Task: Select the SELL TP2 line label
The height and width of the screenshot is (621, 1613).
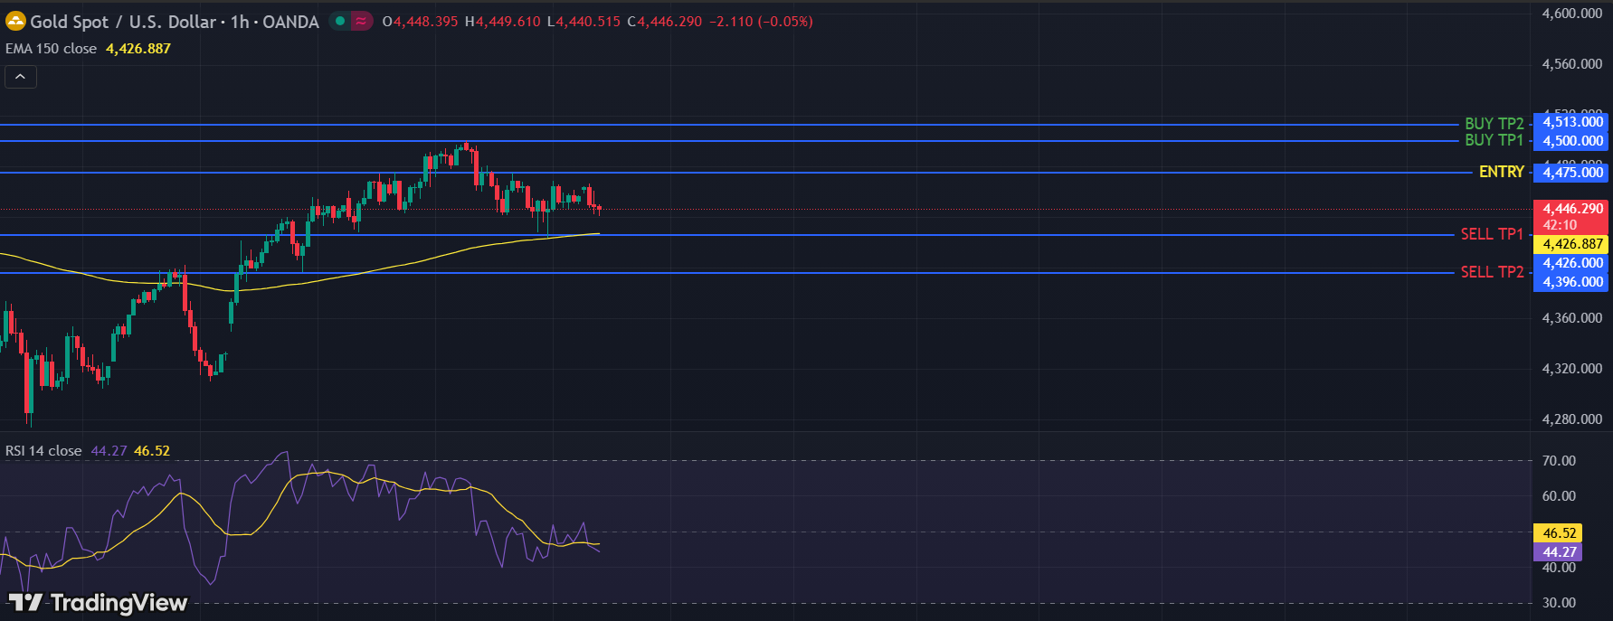Action: pyautogui.click(x=1492, y=272)
